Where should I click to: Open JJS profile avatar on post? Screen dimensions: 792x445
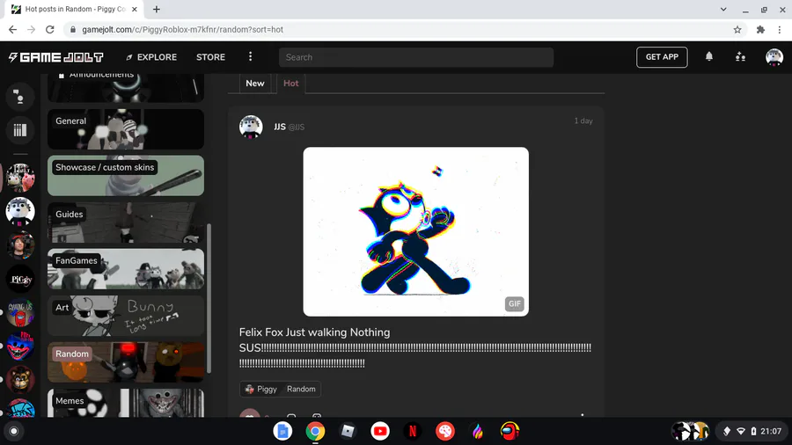(x=251, y=126)
